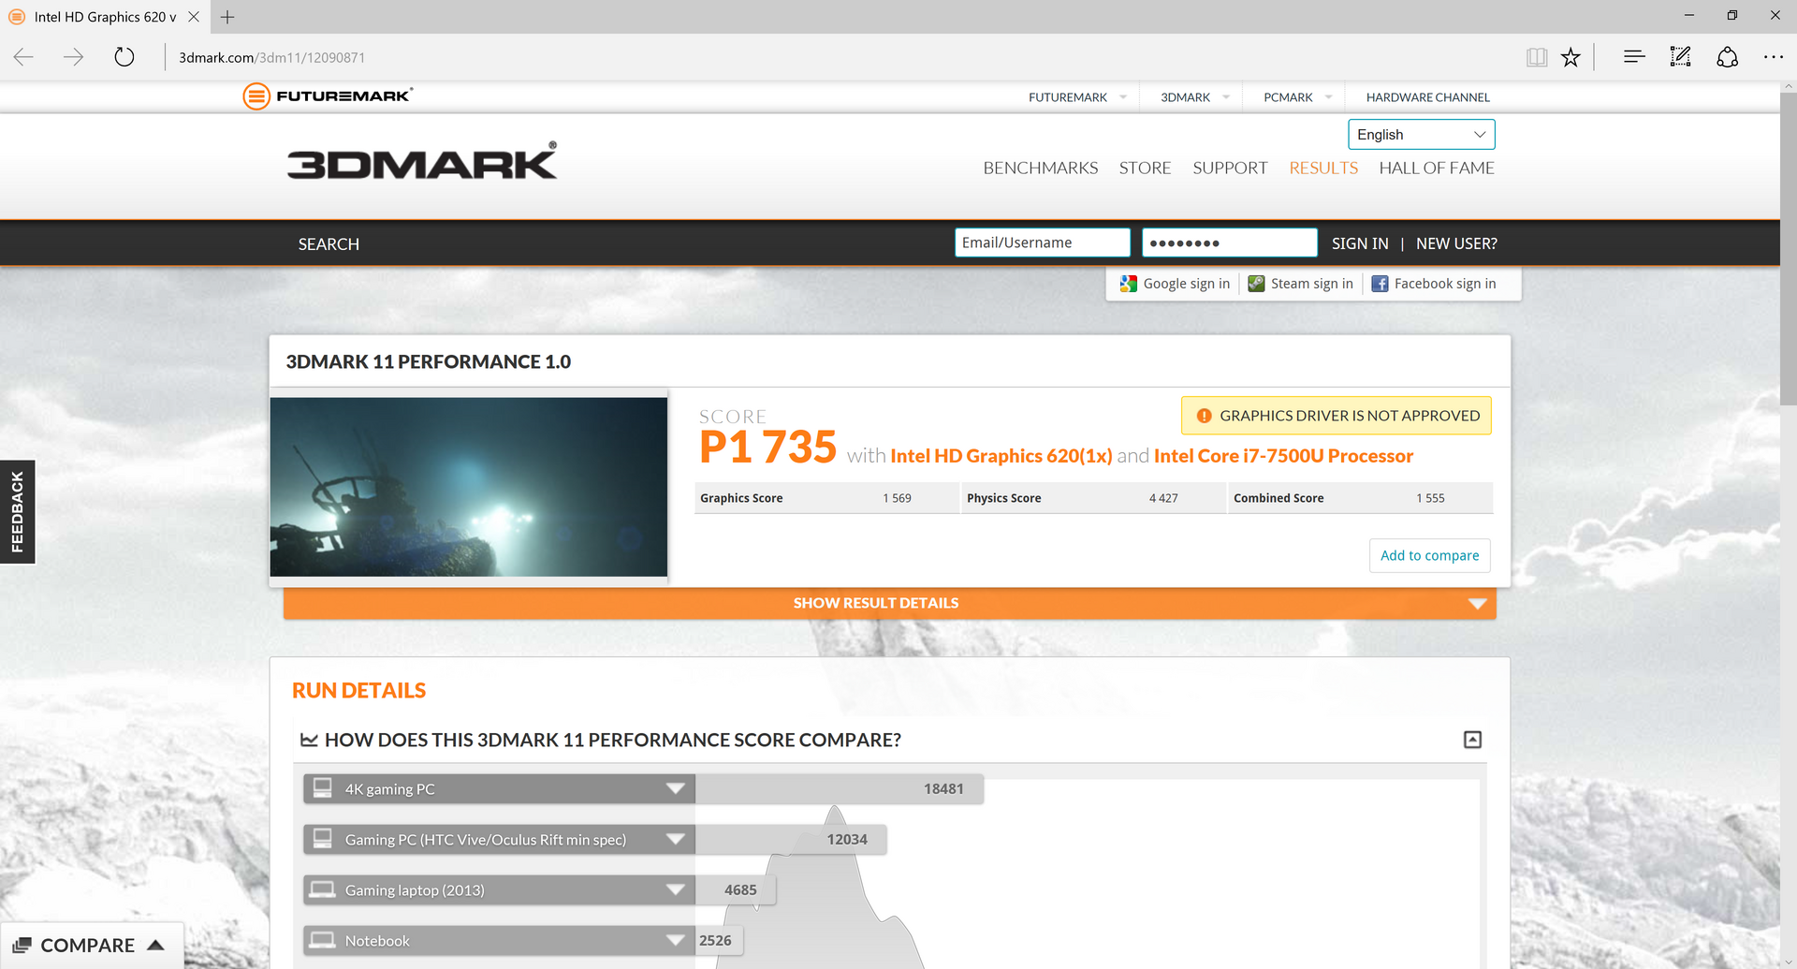Open Make a Web Note icon
The width and height of the screenshot is (1797, 969).
click(1681, 57)
